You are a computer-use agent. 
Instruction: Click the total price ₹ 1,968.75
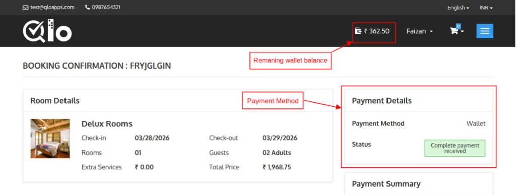point(277,167)
